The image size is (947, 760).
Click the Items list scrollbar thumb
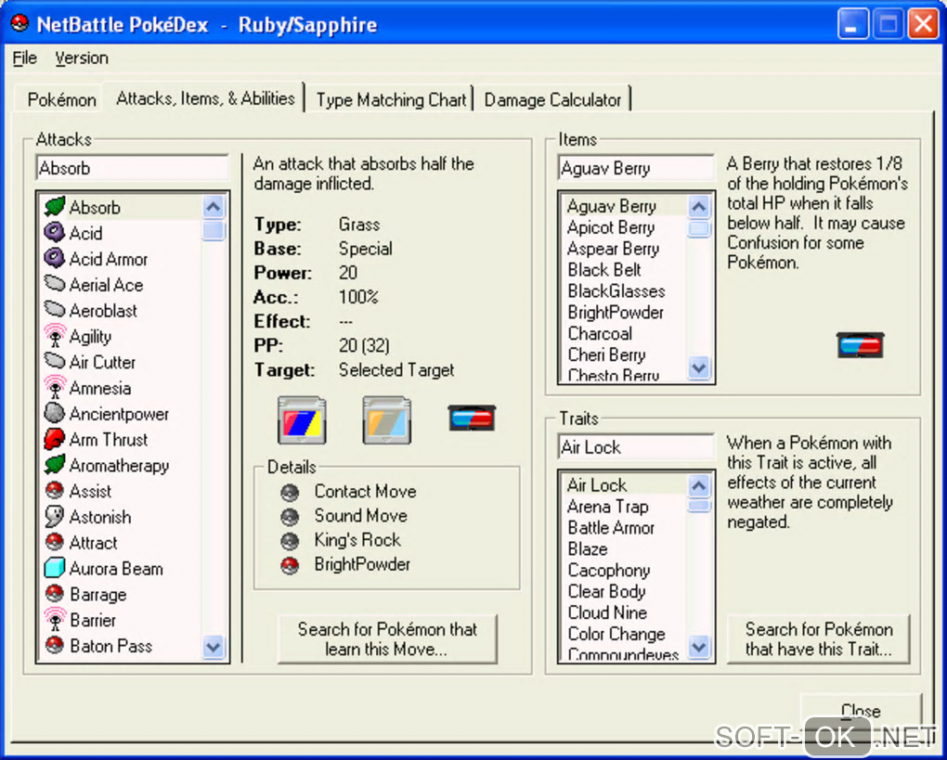click(x=699, y=228)
